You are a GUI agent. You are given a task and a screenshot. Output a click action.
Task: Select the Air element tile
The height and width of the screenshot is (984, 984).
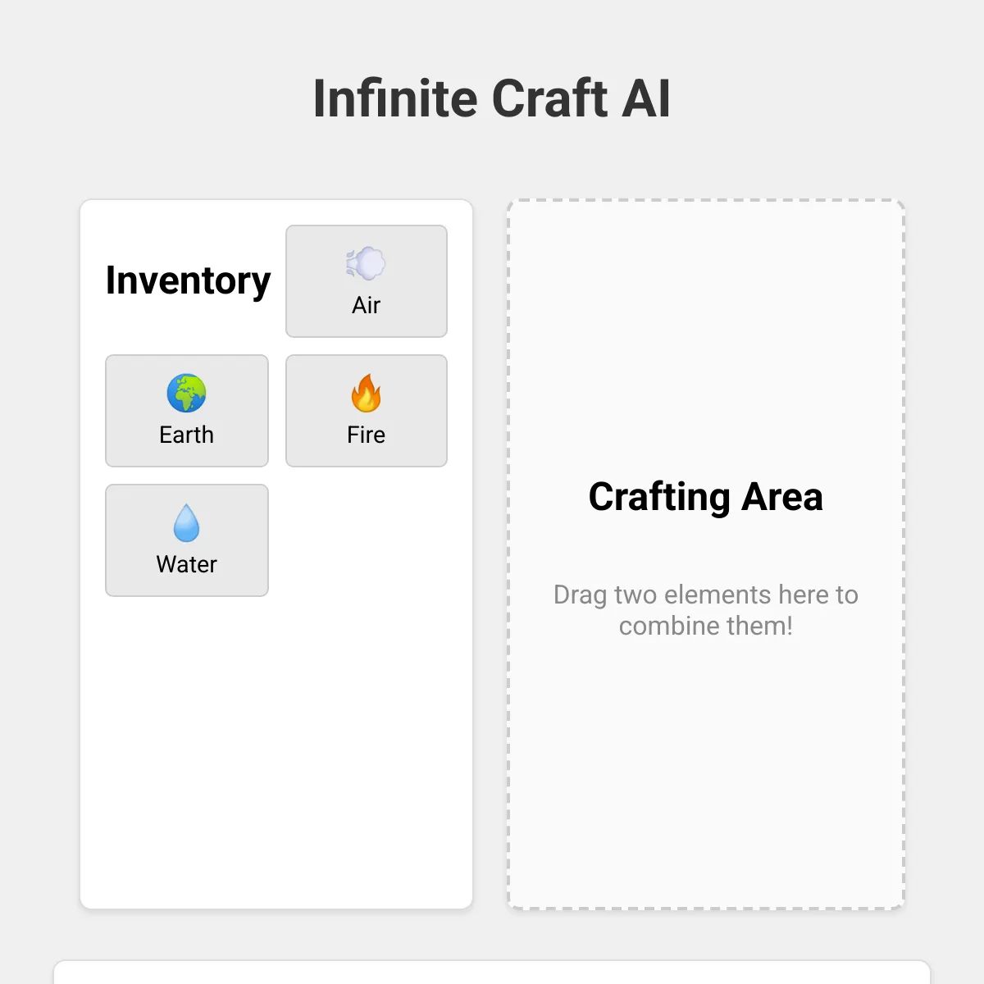click(x=367, y=281)
